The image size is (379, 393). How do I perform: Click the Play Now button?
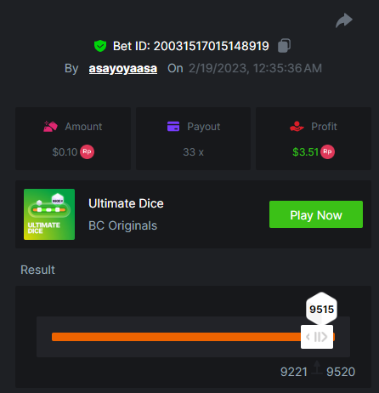click(316, 214)
